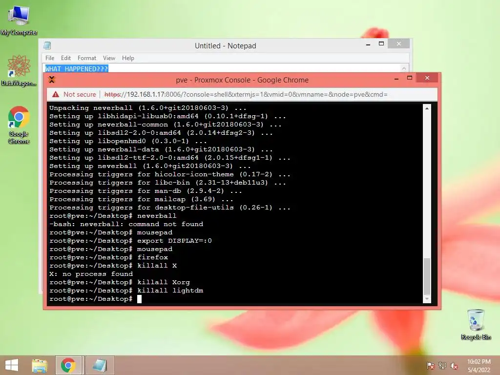Screen dimensions: 500x375
Task: Click 'Processing triggers for mailcap' line
Action: (141, 199)
